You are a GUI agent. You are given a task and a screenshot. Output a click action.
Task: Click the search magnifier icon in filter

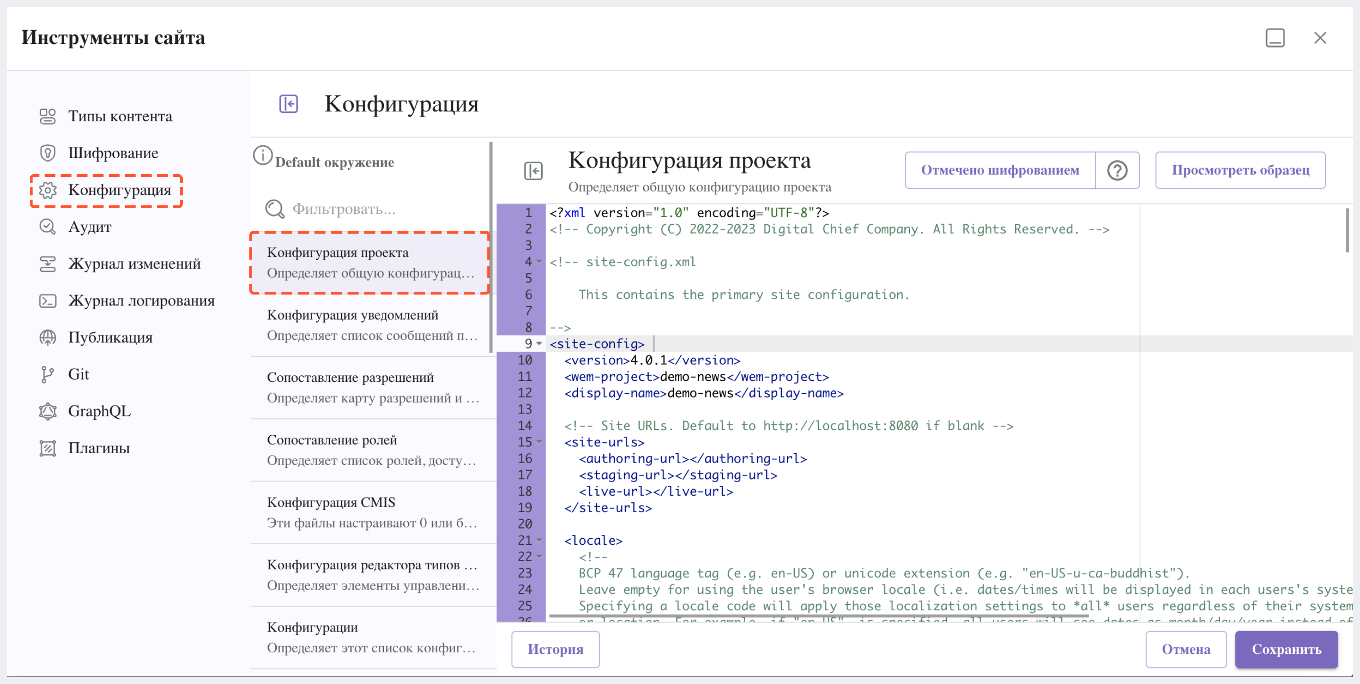(274, 209)
